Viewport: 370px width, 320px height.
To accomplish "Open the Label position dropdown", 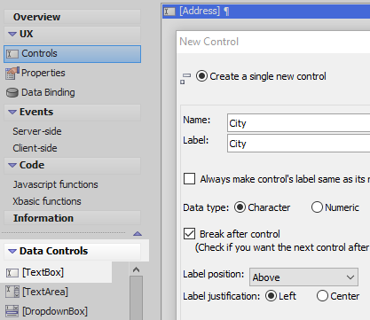I will tap(303, 277).
